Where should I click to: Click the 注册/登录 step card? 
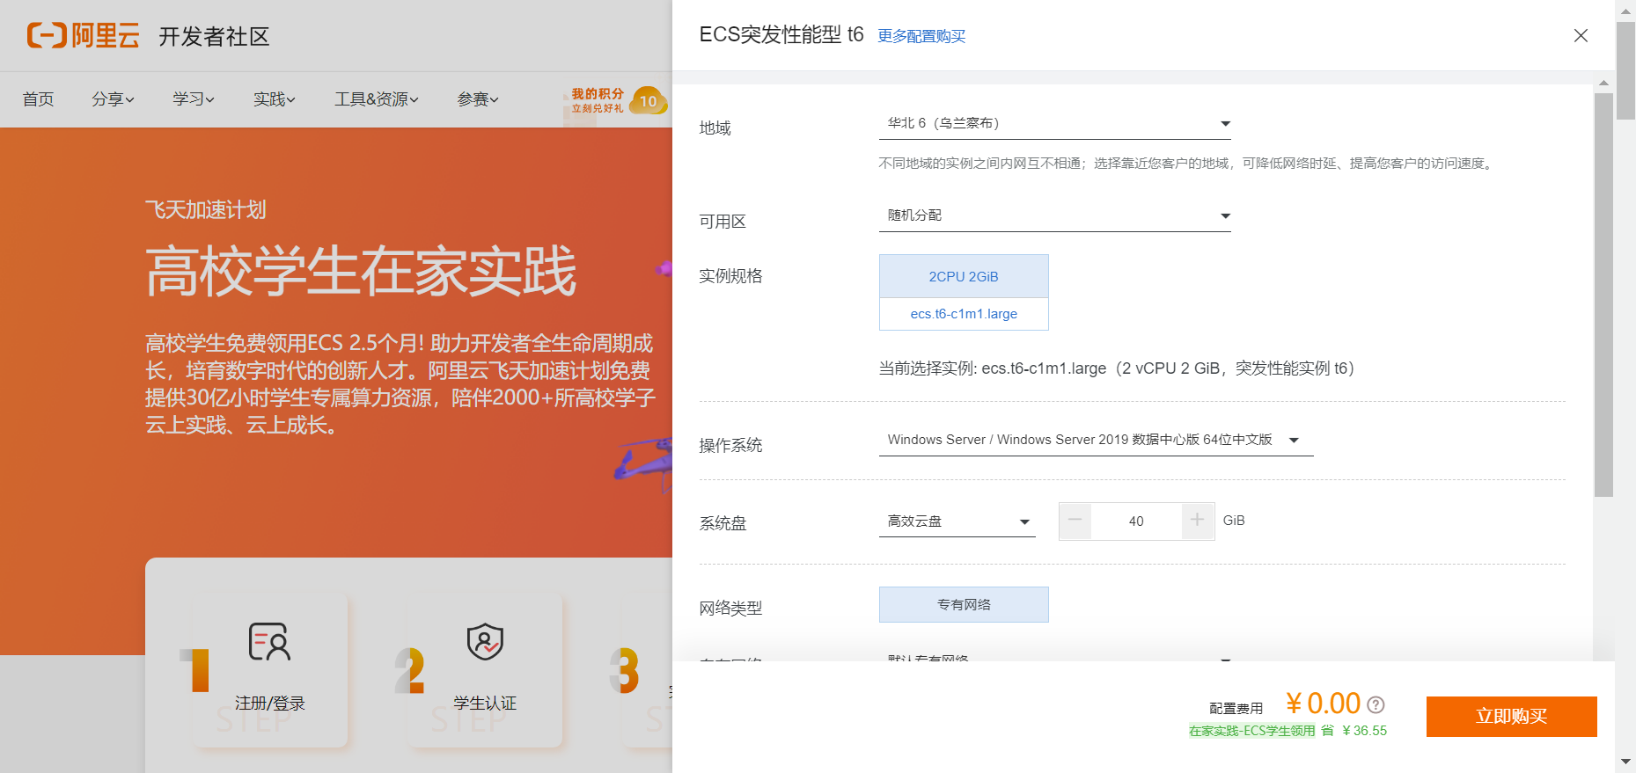270,670
